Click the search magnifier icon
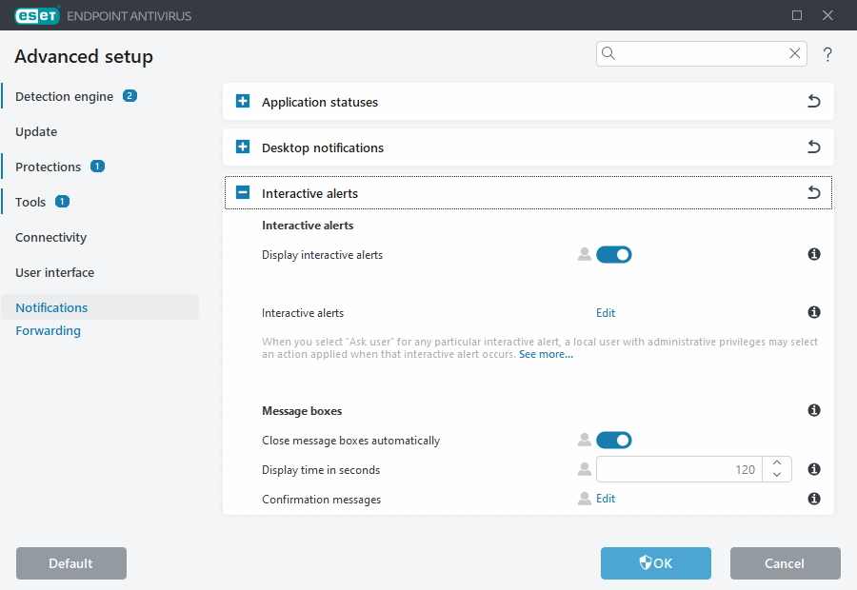The height and width of the screenshot is (590, 857). (x=608, y=53)
